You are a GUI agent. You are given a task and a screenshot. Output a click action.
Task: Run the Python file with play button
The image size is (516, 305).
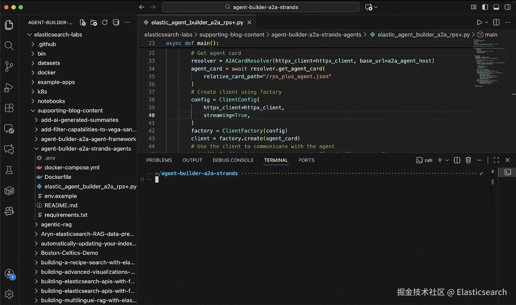point(479,23)
